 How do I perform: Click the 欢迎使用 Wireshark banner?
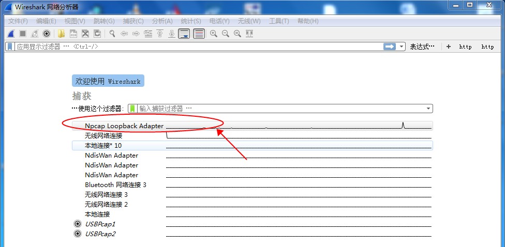(x=108, y=81)
